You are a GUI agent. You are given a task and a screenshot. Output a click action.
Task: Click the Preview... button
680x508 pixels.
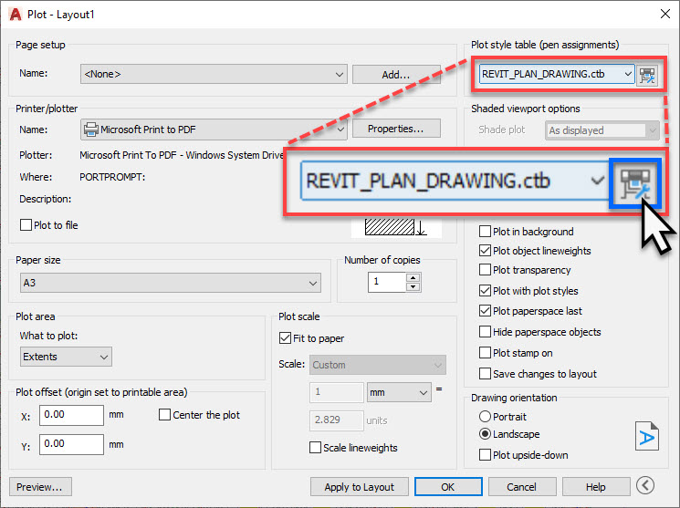[x=40, y=487]
